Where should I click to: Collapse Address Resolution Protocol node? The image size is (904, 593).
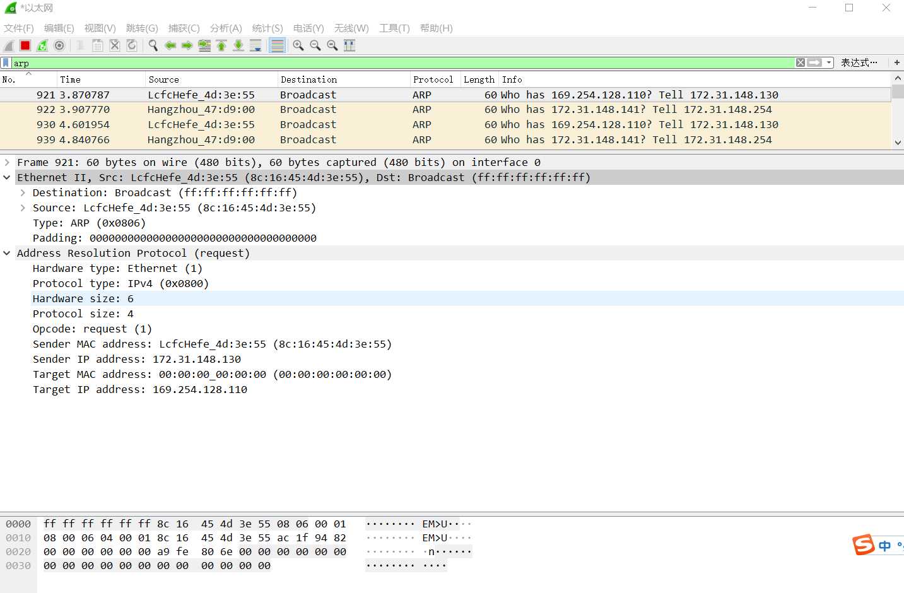7,253
